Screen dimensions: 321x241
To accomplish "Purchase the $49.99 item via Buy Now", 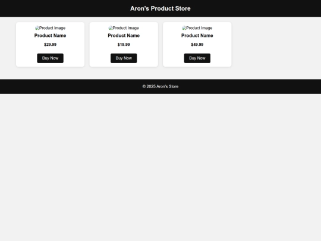I will [x=197, y=58].
